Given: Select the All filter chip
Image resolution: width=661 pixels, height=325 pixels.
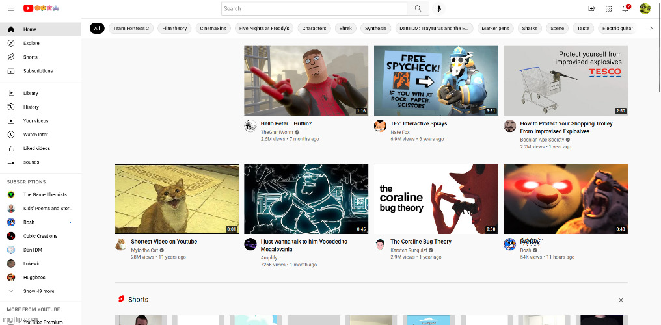Looking at the screenshot, I should (x=97, y=28).
